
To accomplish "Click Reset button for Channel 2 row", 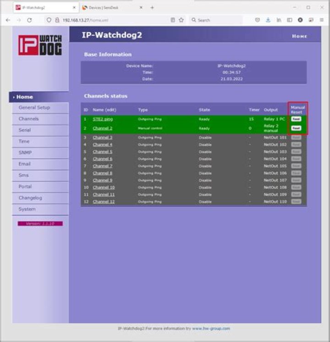I will click(x=296, y=128).
